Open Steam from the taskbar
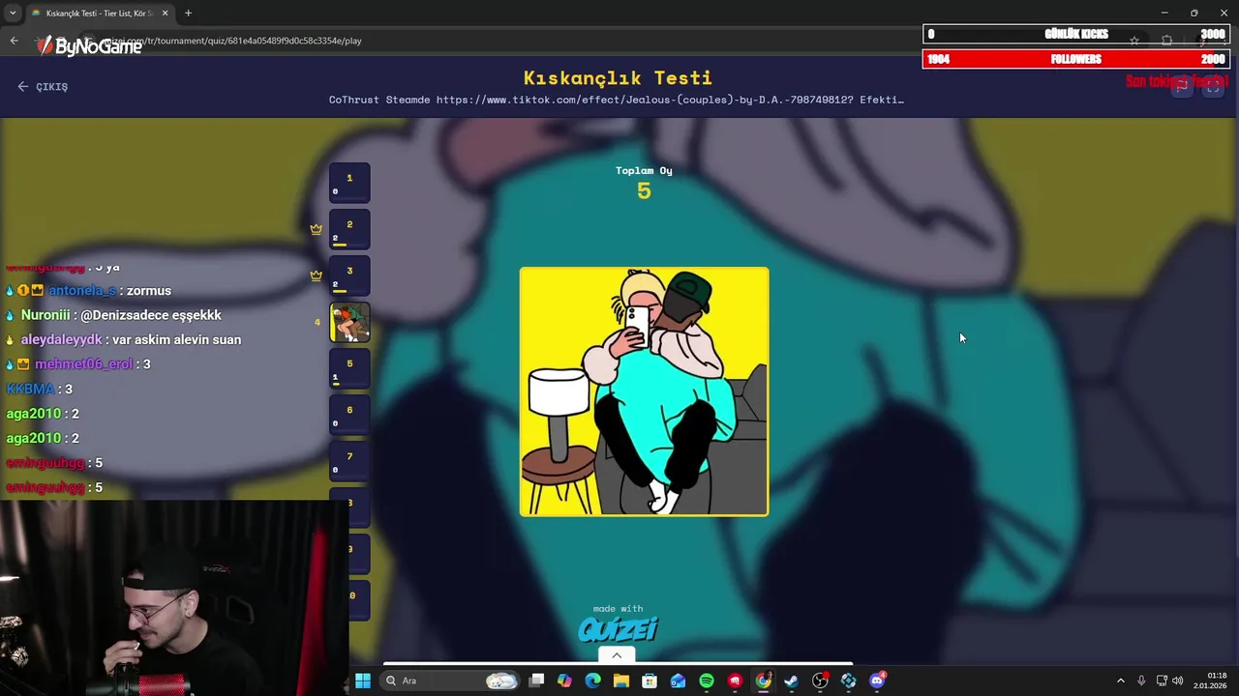 click(792, 681)
